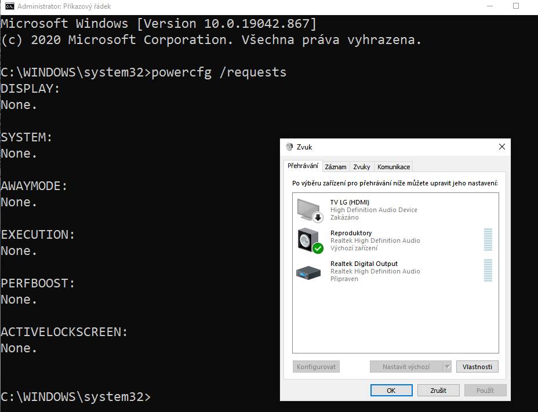Select the 'TV LG (HDMI)' device name

tap(350, 202)
